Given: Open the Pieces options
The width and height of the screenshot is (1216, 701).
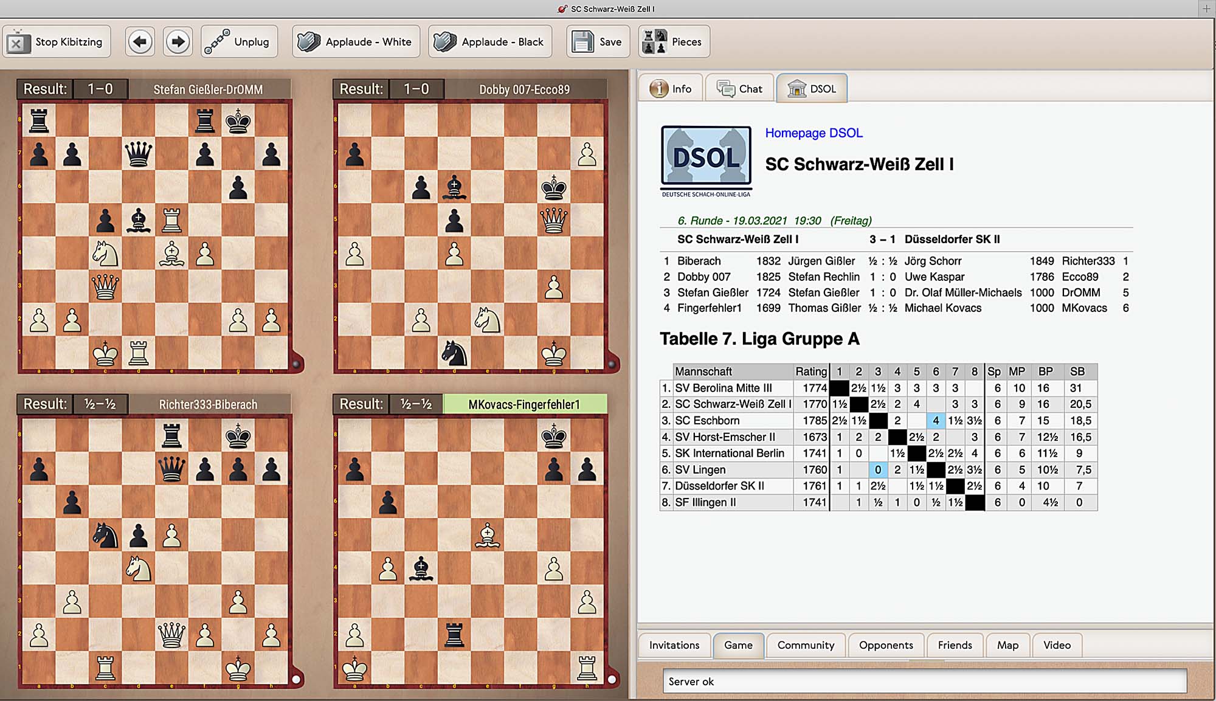Looking at the screenshot, I should pyautogui.click(x=674, y=42).
